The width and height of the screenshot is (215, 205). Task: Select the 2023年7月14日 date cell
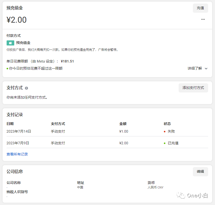(19, 131)
